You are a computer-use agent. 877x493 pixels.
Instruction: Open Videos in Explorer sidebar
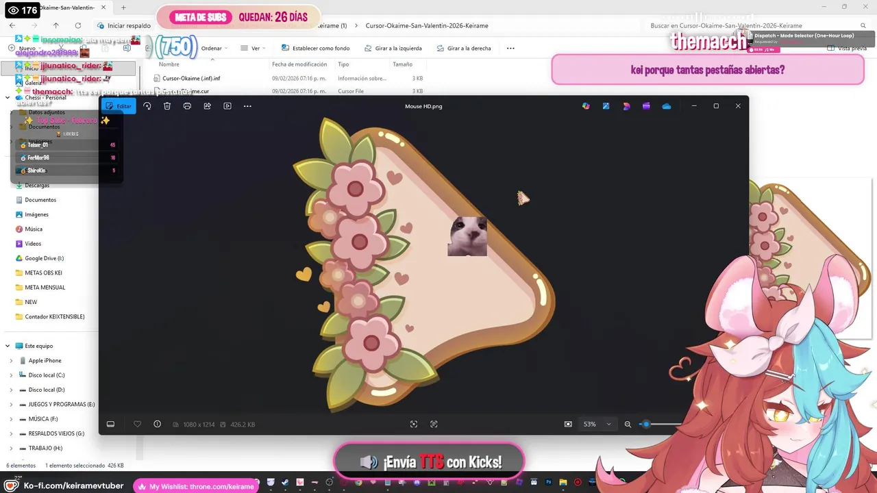[33, 244]
